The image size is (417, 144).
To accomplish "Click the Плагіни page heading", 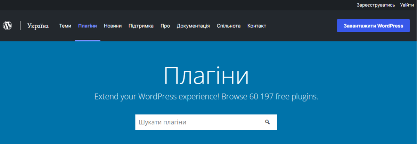I will (x=206, y=76).
